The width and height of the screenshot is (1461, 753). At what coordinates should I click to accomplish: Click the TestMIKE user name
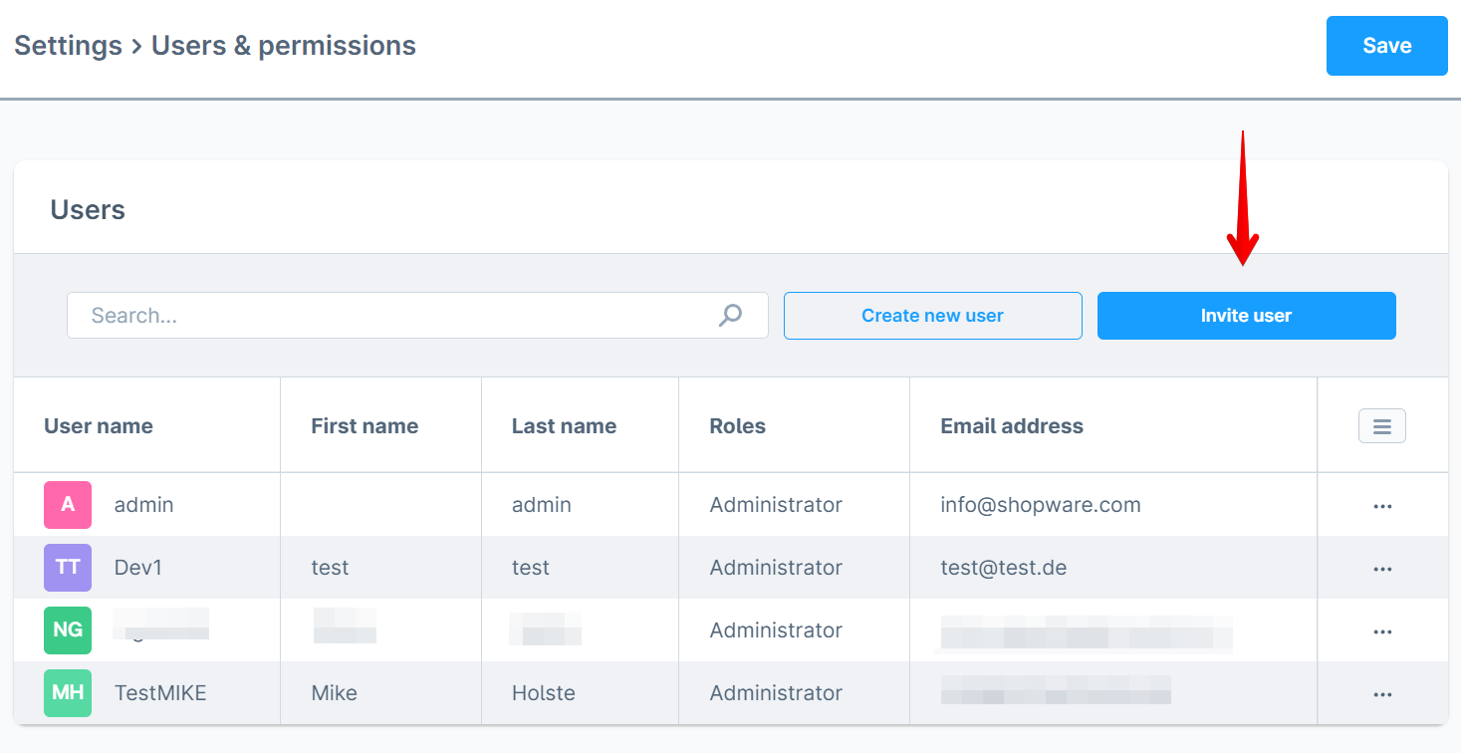pyautogui.click(x=160, y=693)
